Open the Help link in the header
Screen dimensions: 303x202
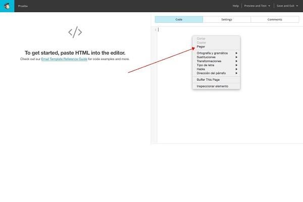(x=235, y=6)
